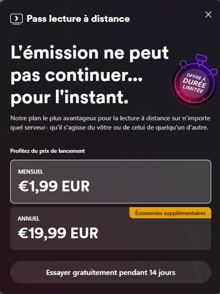Click the "Offre à durée limitée" stopwatch badge

(194, 81)
